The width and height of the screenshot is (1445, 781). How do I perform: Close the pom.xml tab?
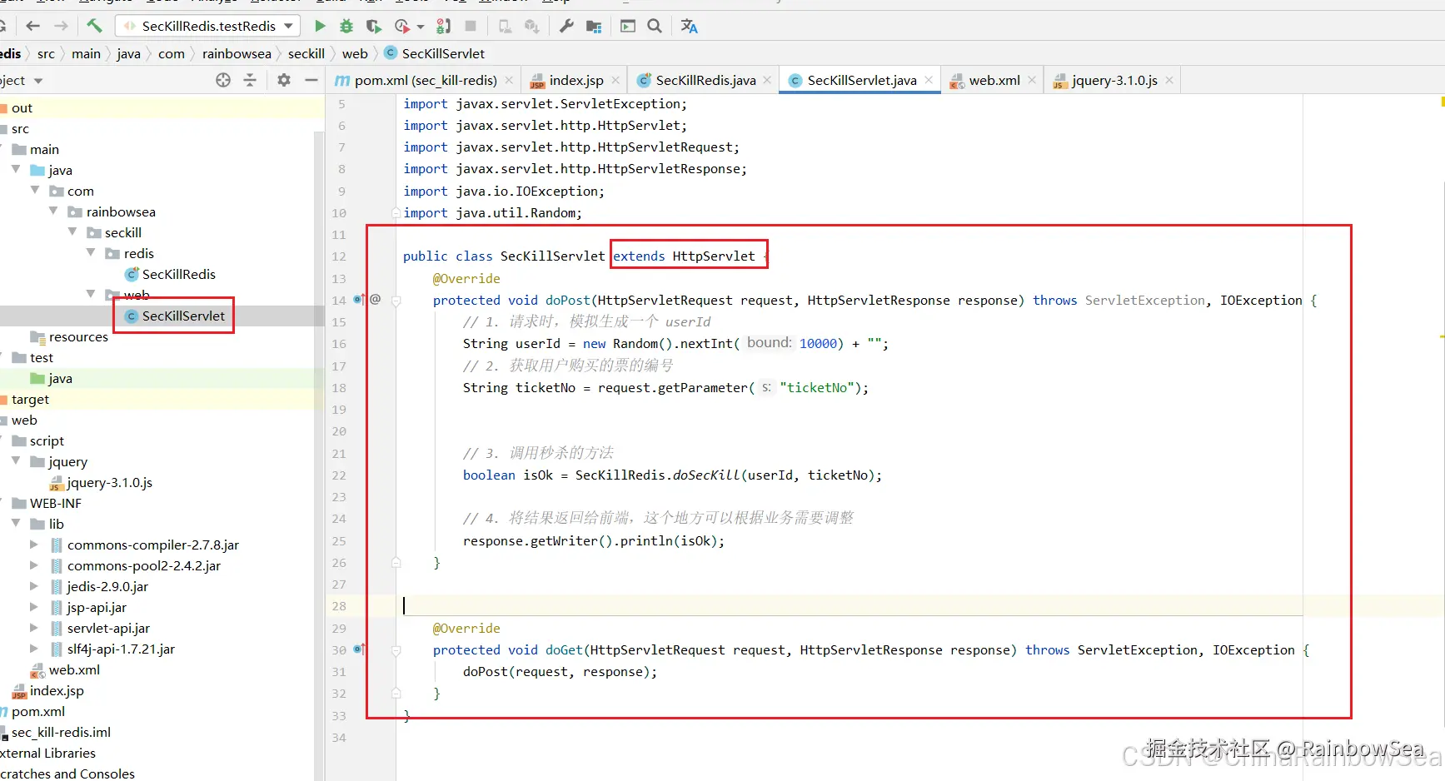coord(509,81)
